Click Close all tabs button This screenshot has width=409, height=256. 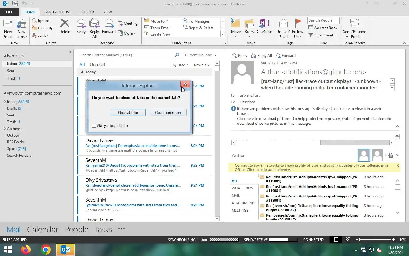128,113
